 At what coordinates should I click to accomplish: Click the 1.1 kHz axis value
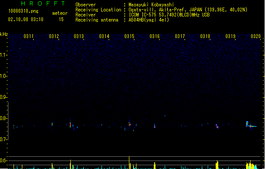3,55
